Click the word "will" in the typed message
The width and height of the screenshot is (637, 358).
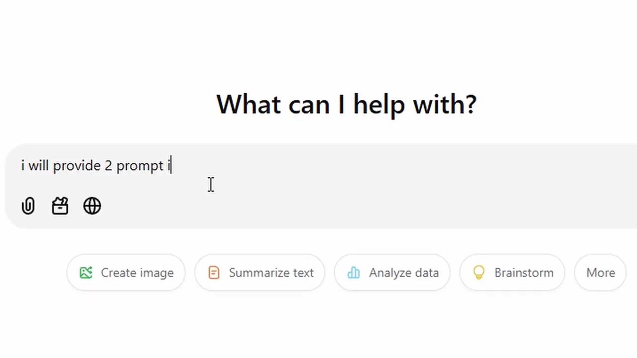click(x=38, y=165)
